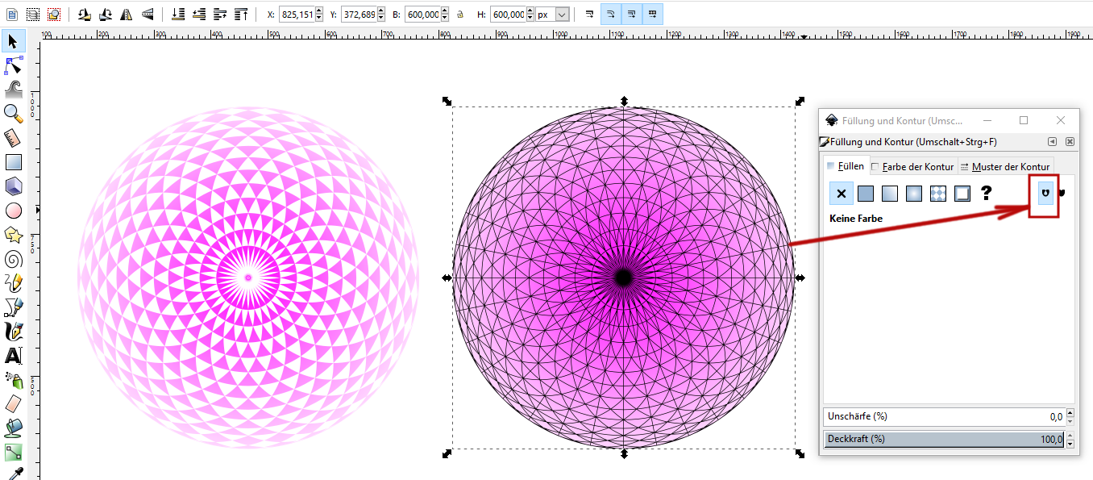Switch to Farbe der Kontur tab
The width and height of the screenshot is (1093, 480).
pos(911,167)
